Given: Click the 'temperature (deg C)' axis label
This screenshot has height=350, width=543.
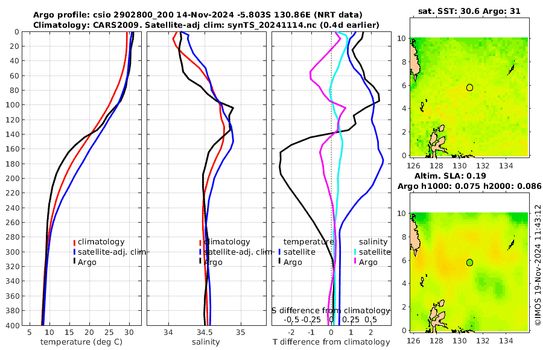Looking at the screenshot, I should pyautogui.click(x=81, y=342).
